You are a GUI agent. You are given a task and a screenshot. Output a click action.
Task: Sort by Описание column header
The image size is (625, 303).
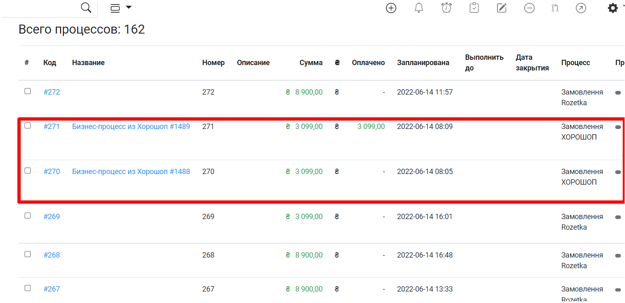coord(253,63)
